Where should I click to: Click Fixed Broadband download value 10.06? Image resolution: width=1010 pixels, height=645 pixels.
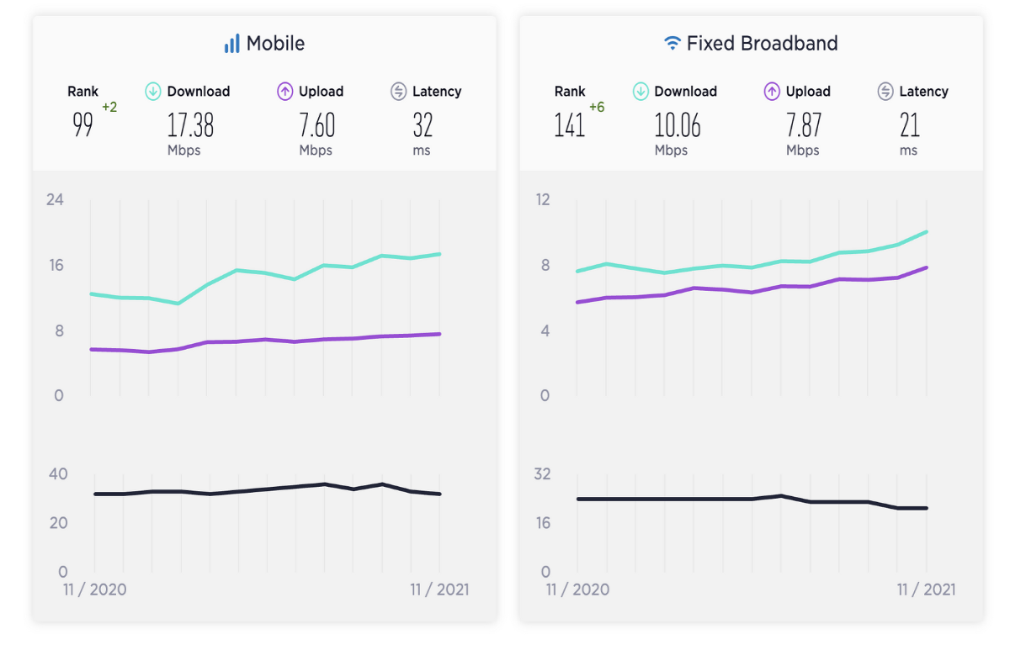click(x=678, y=125)
